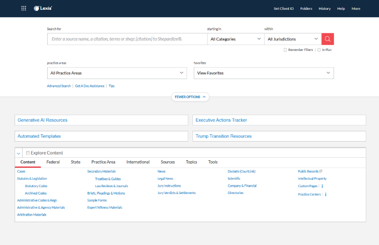Collapse the Explore Content pod chevron
The image size is (379, 245).
pos(19,153)
